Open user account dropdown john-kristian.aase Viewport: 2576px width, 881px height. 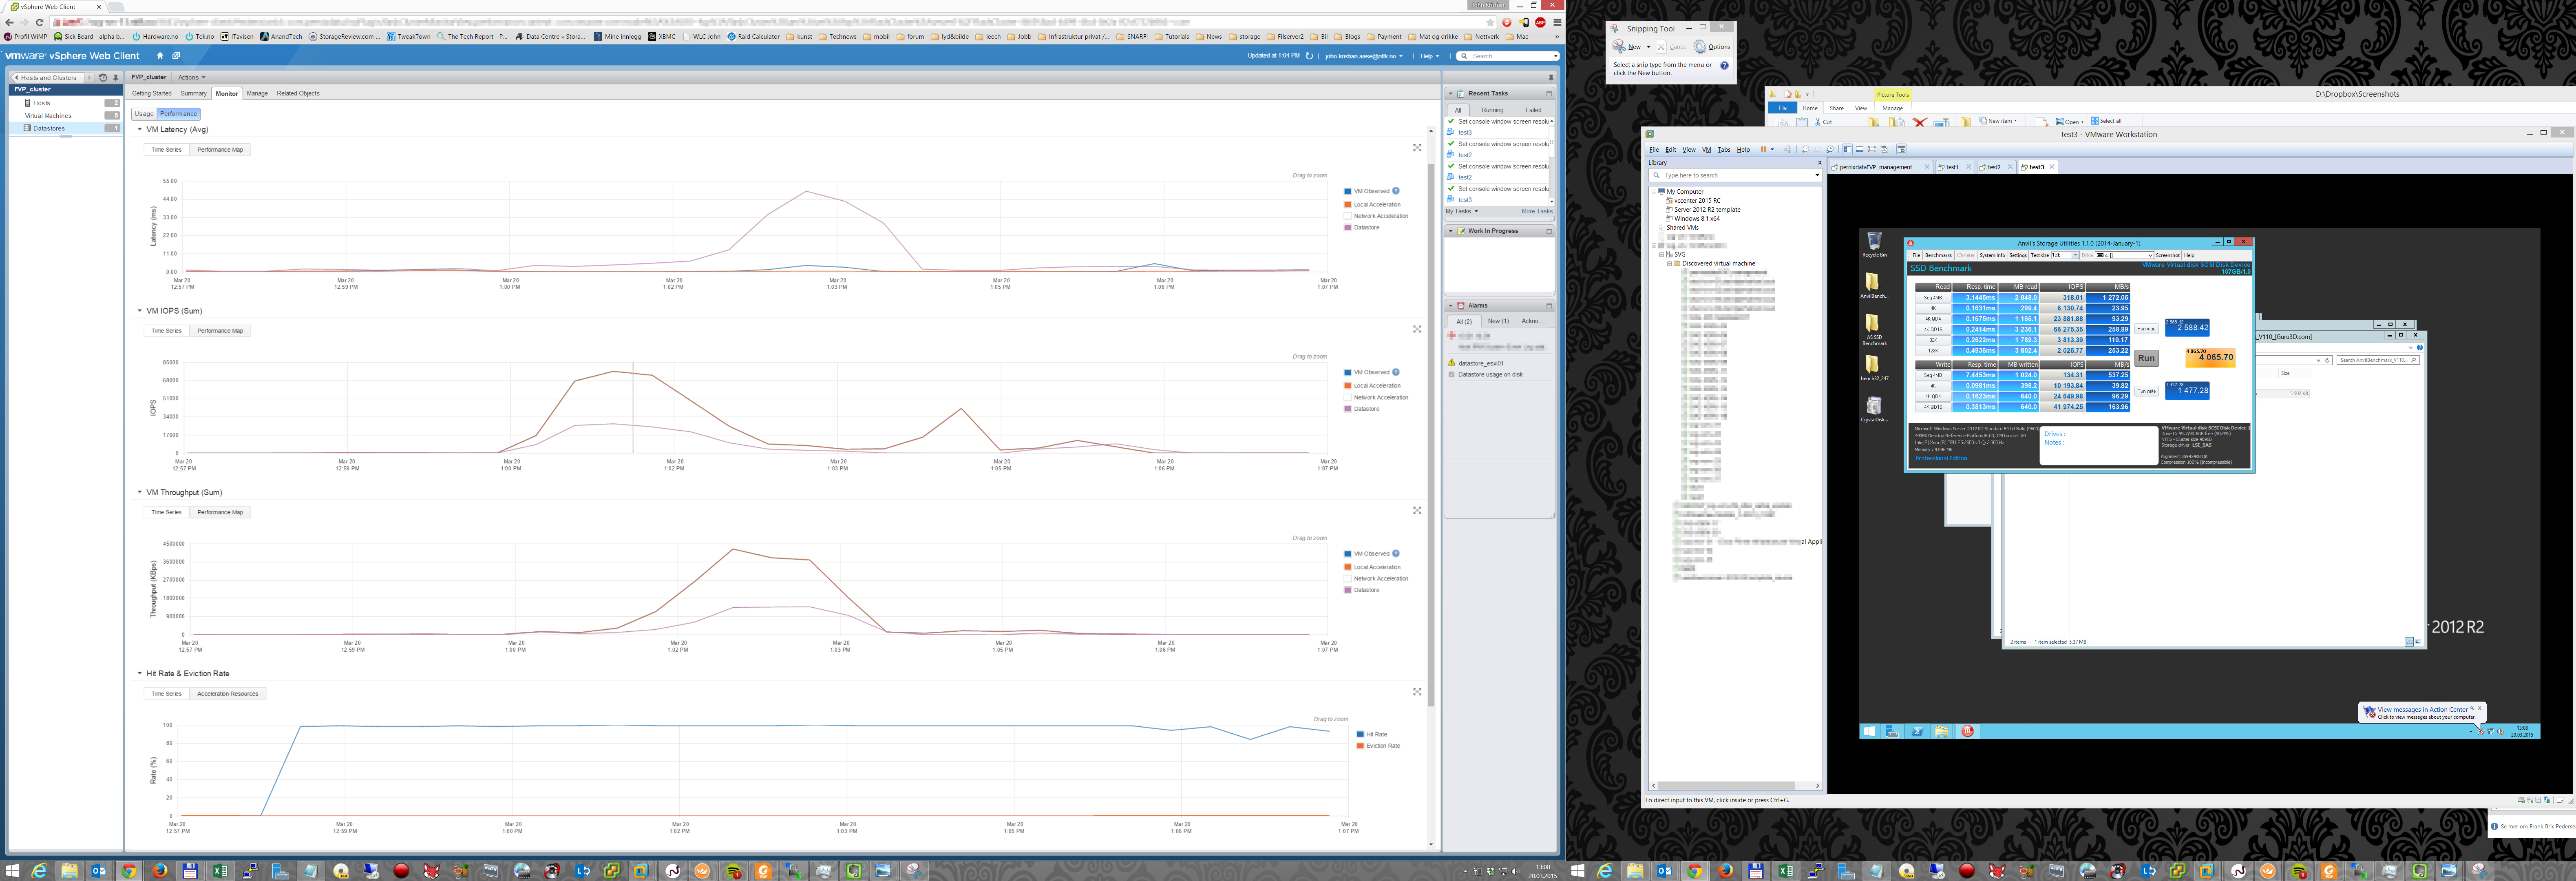click(x=1364, y=56)
